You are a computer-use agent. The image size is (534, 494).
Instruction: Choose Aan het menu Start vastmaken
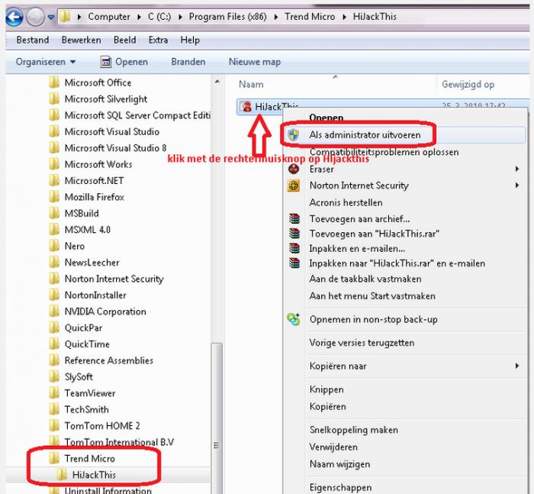372,296
